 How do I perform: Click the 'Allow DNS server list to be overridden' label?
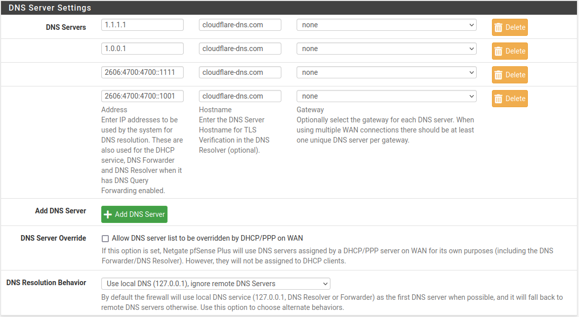click(x=207, y=238)
